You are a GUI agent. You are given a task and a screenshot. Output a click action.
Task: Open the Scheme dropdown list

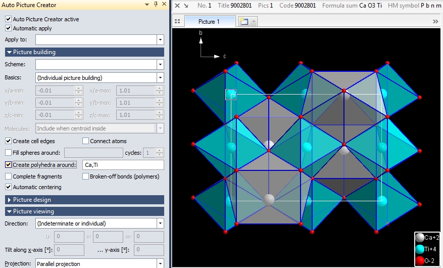tap(160, 65)
